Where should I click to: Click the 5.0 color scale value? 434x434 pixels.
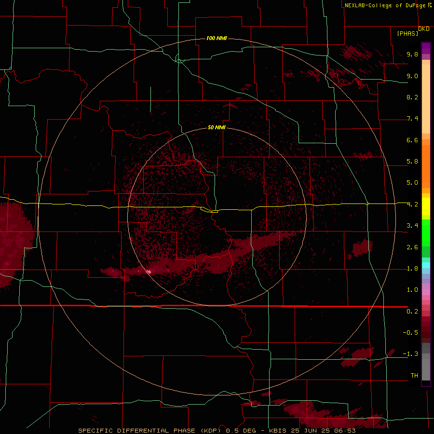click(412, 183)
